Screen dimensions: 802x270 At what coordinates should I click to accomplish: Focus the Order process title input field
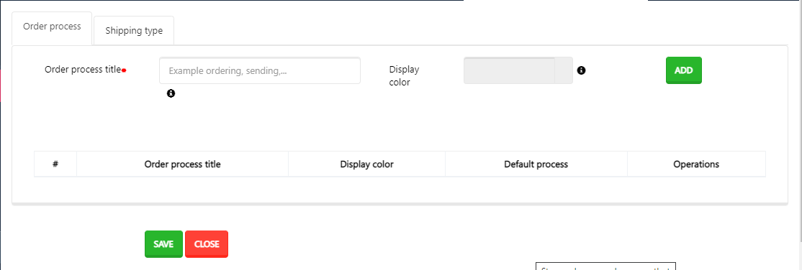[x=260, y=70]
